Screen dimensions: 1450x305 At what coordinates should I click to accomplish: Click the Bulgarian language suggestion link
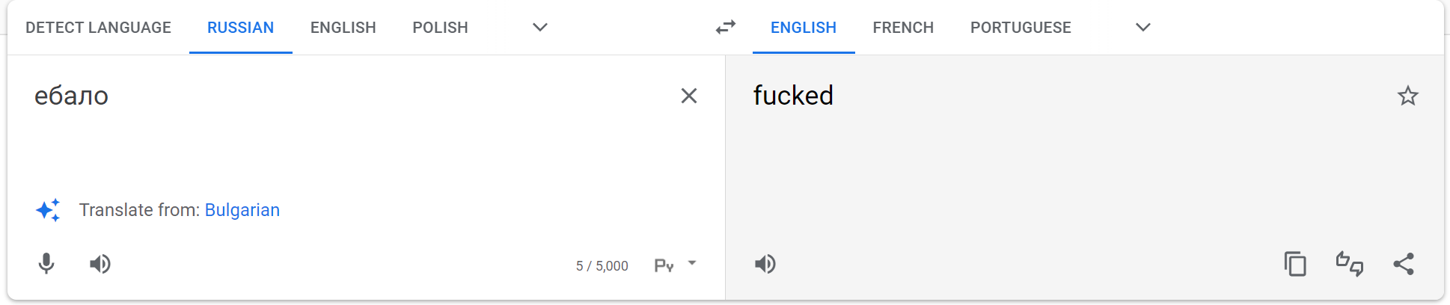(242, 210)
